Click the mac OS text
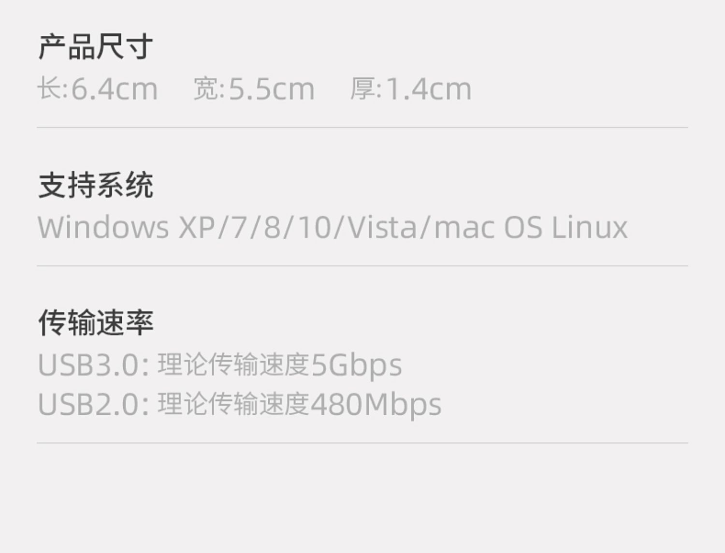 tap(488, 227)
